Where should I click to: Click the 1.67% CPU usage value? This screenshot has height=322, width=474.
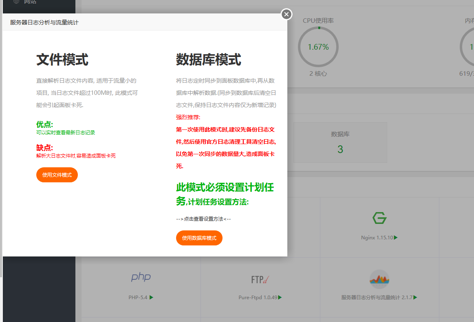point(318,47)
